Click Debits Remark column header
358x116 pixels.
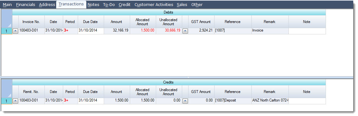[270, 22]
